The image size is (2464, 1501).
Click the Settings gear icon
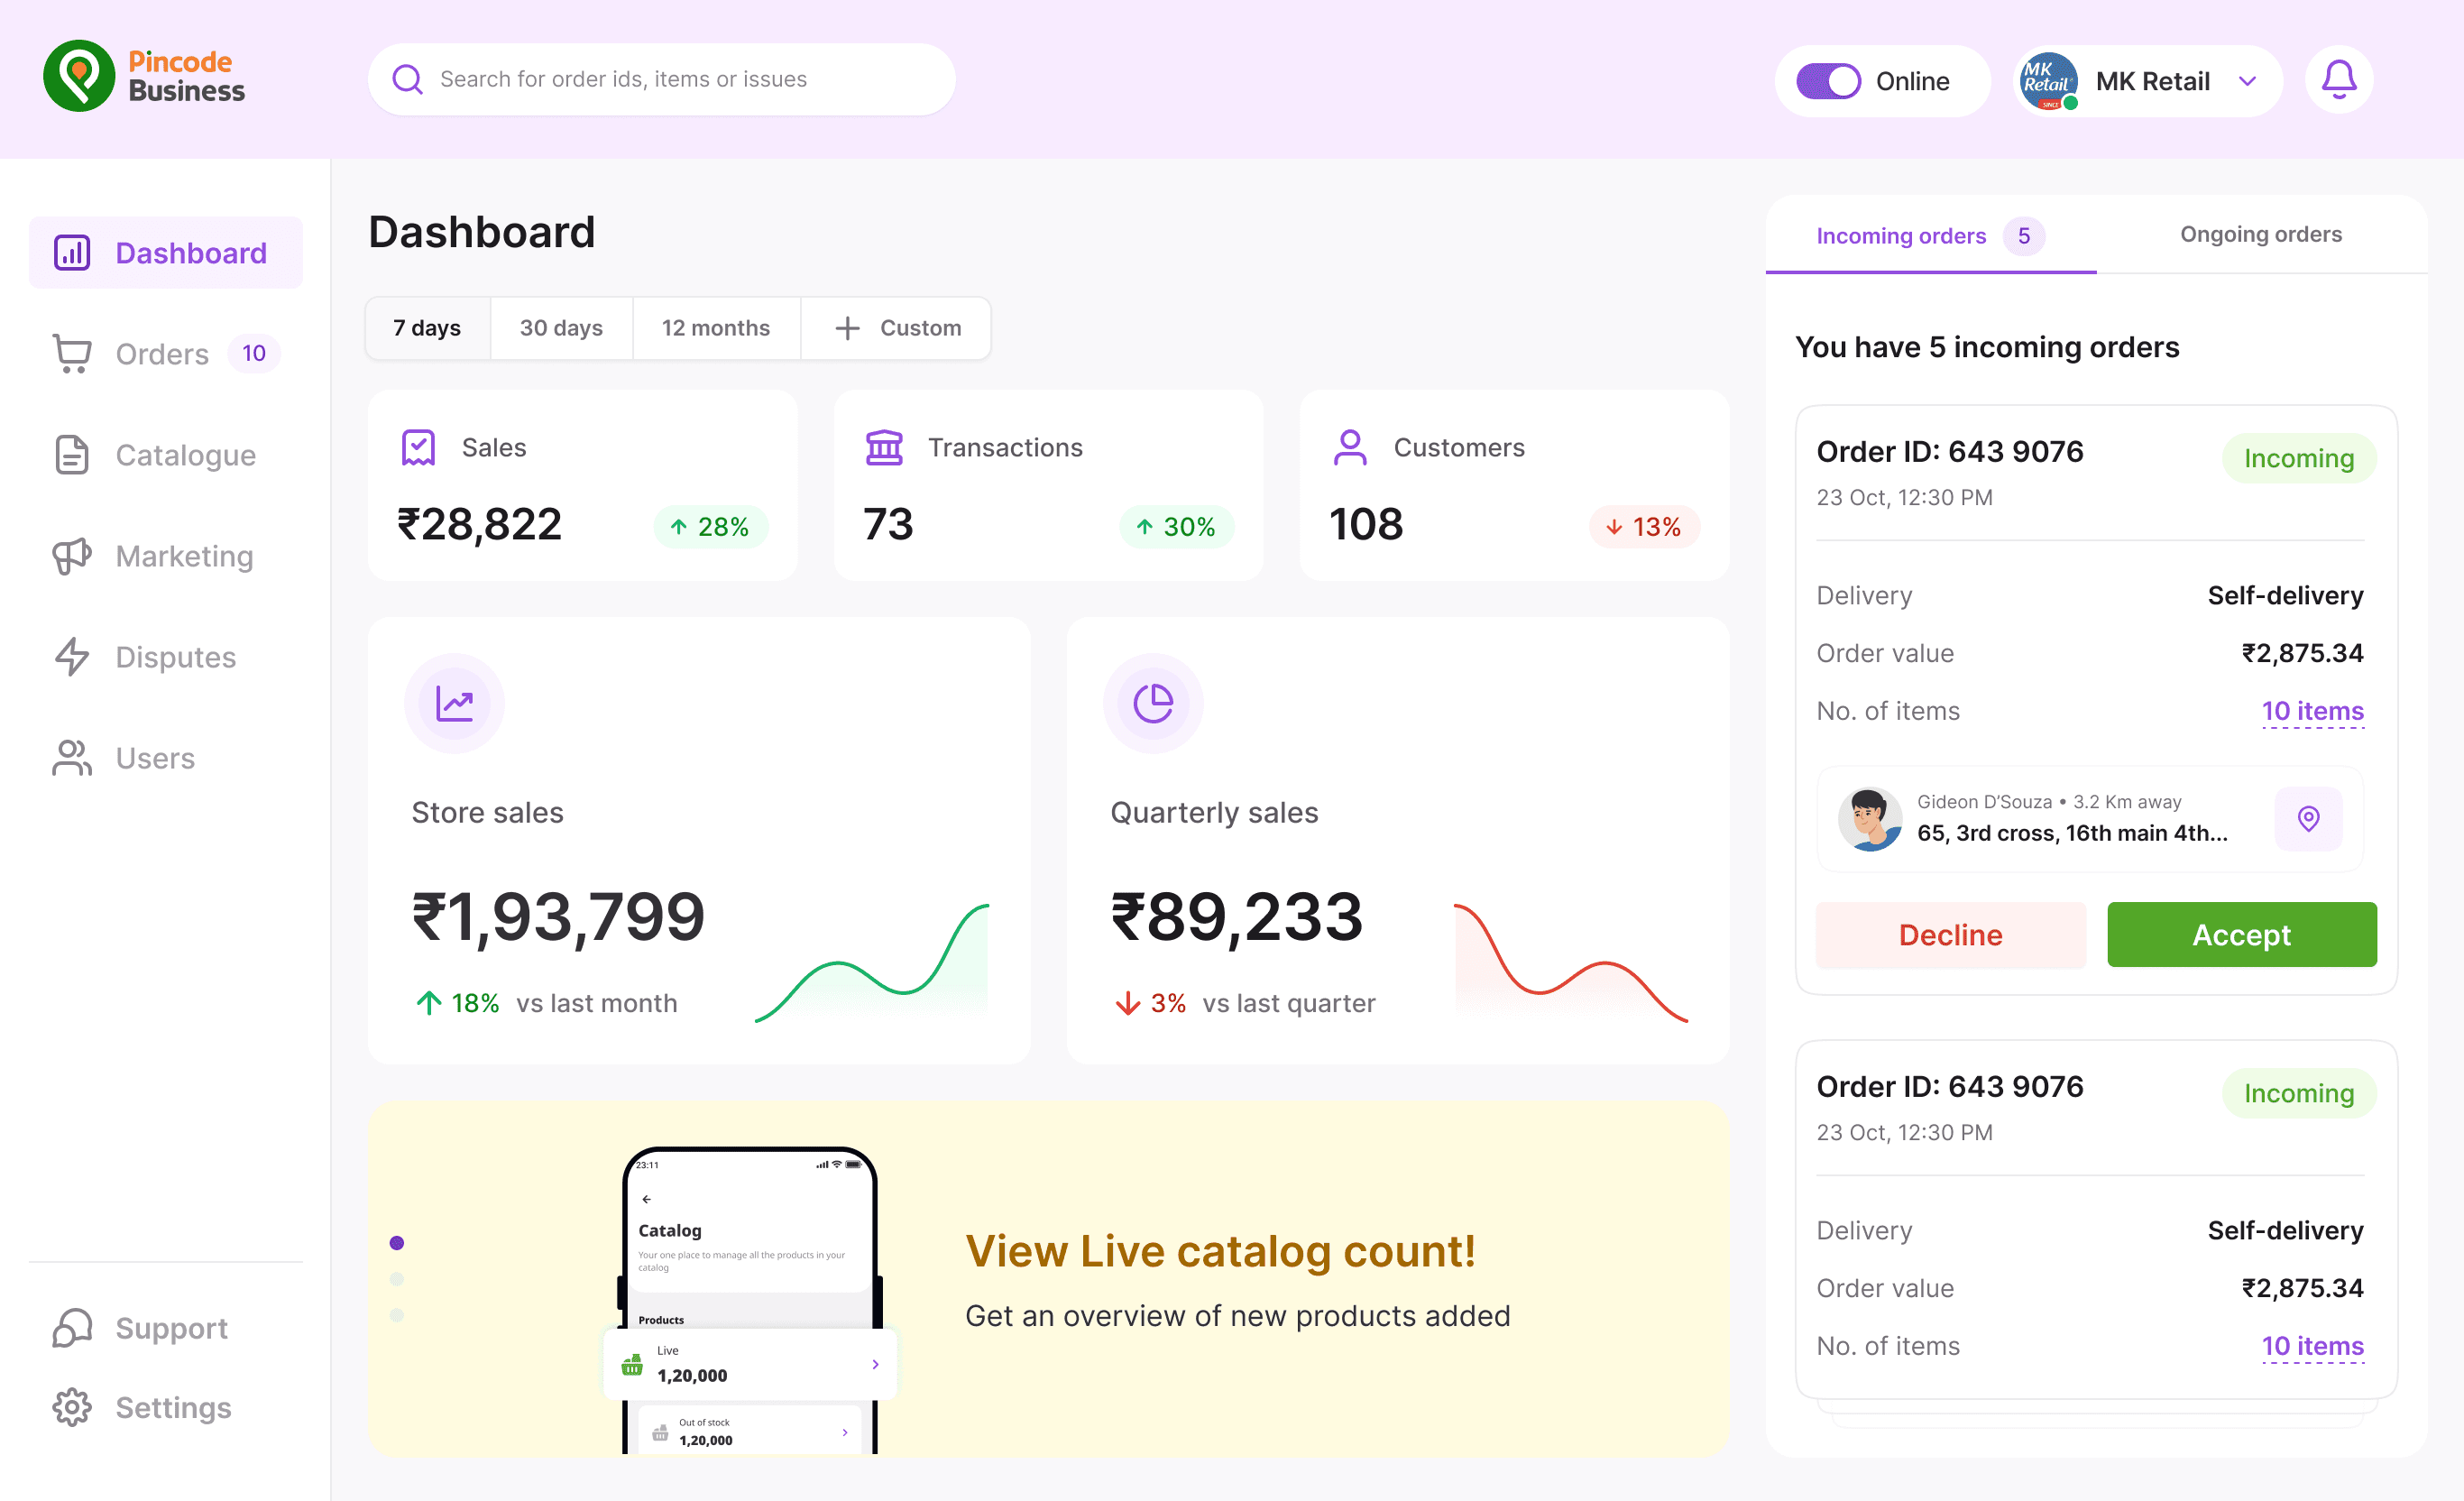(72, 1407)
